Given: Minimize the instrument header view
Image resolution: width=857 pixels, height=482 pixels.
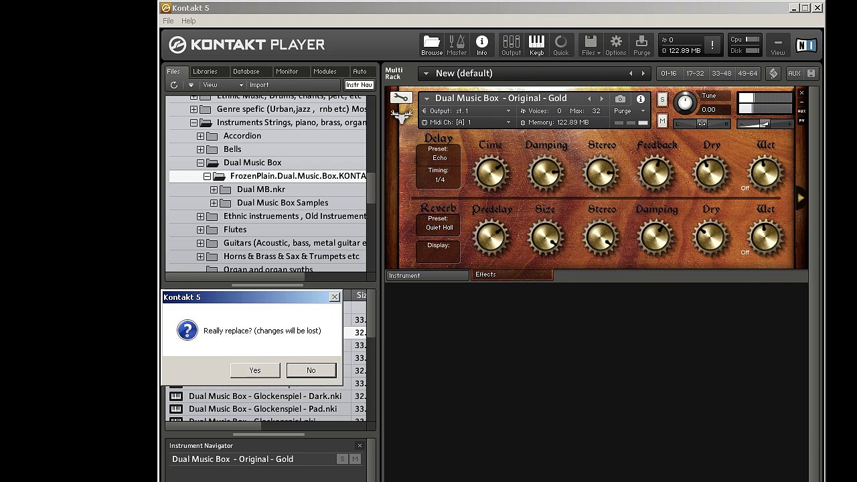Looking at the screenshot, I should pyautogui.click(x=801, y=101).
